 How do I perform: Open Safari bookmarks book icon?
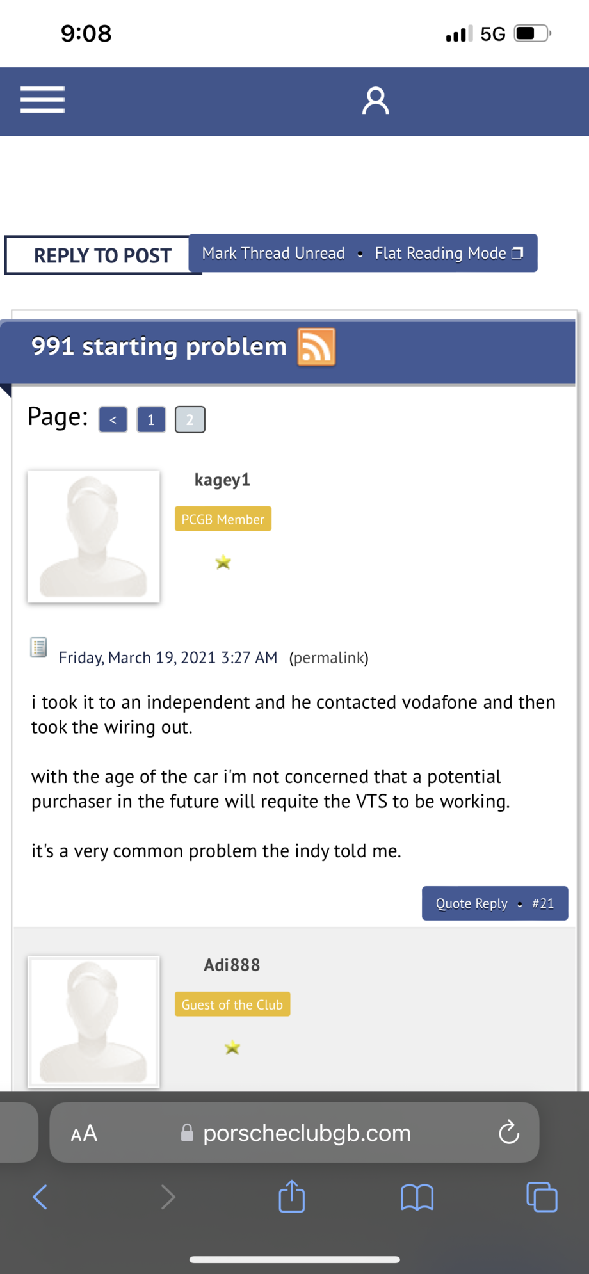(x=417, y=1197)
